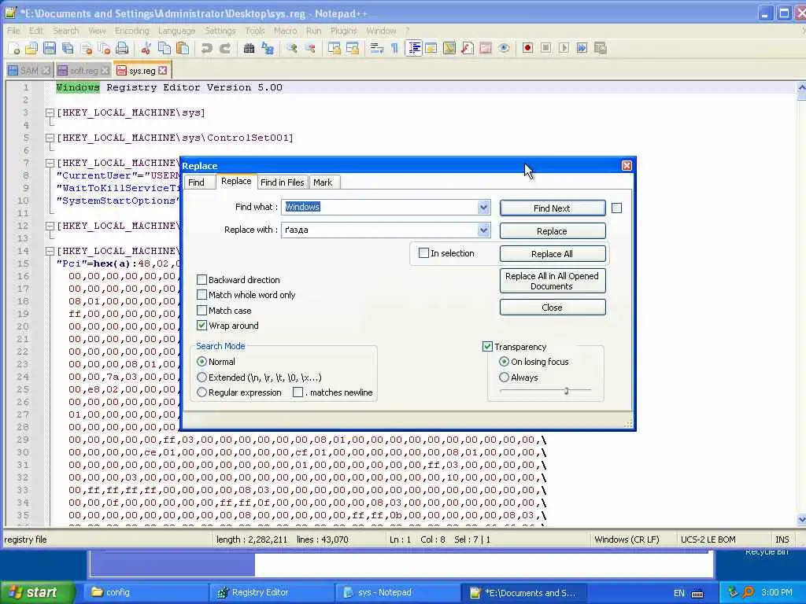Disable the Transparency checkbox
Viewport: 806px width, 604px height.
coord(487,346)
